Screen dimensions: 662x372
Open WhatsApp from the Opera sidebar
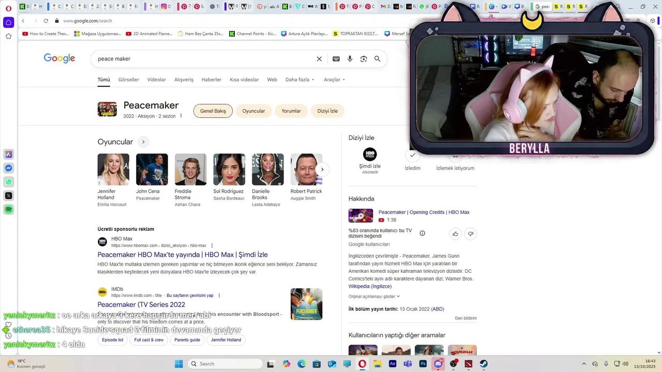[x=8, y=182]
